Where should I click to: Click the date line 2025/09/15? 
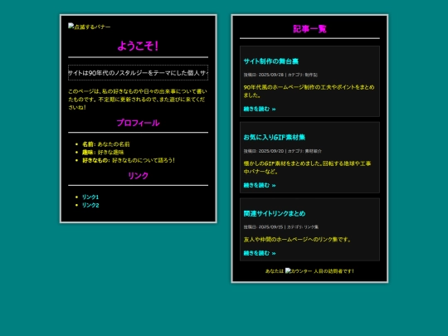click(x=281, y=226)
